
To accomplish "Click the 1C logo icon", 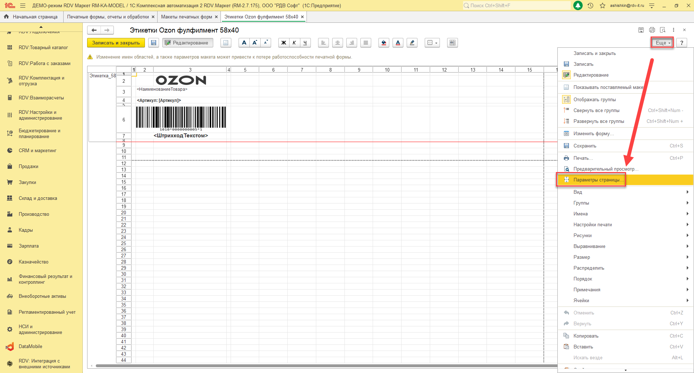I will (x=10, y=5).
